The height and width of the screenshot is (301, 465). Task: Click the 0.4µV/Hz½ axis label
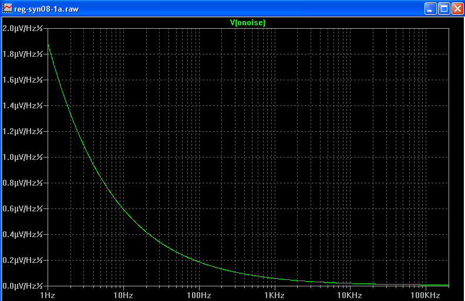pos(22,234)
